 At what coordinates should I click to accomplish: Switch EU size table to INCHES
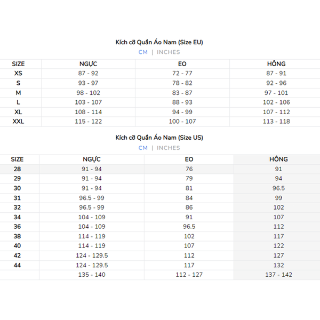click(x=169, y=52)
